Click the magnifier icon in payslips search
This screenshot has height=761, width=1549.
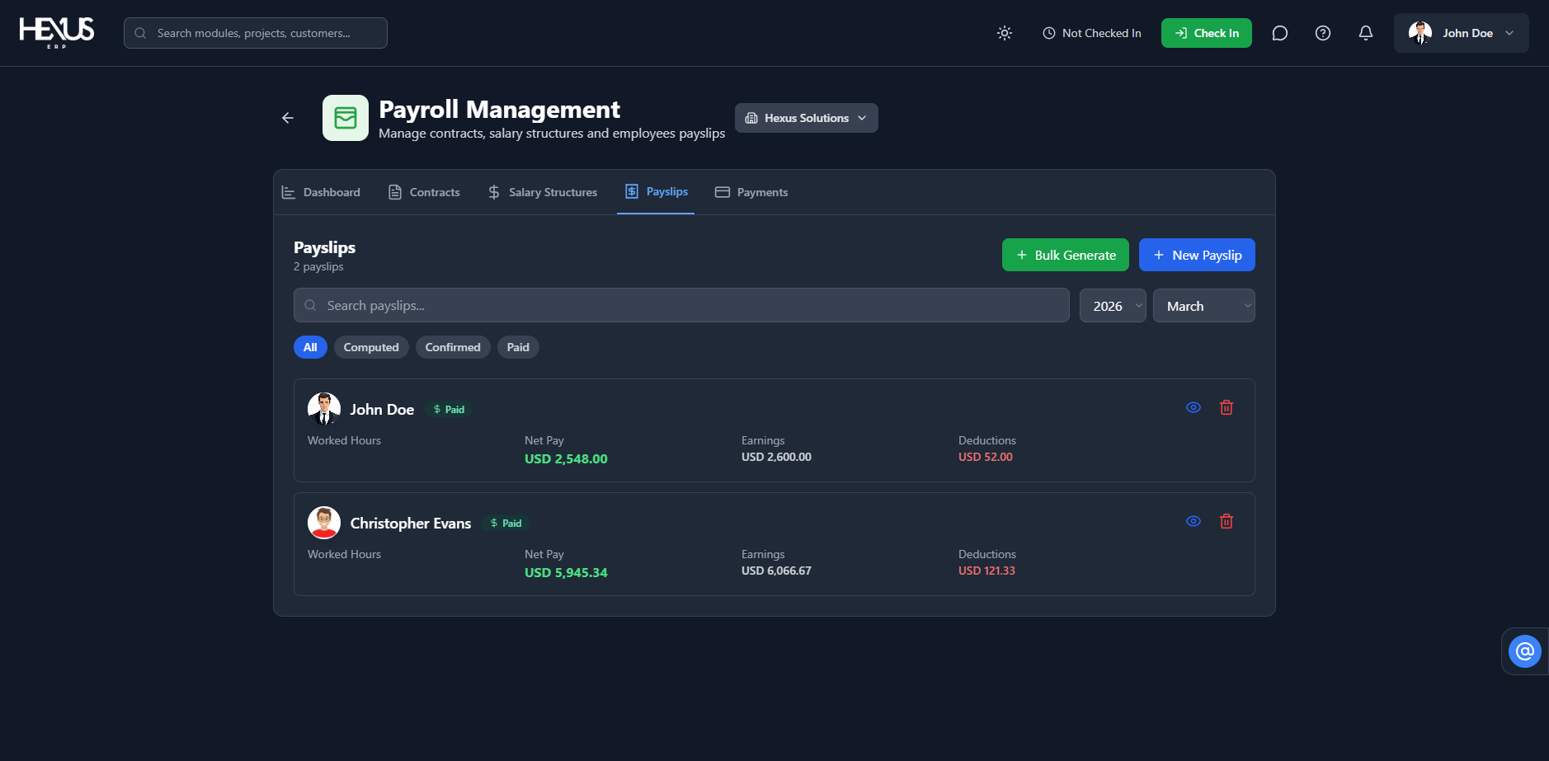310,306
